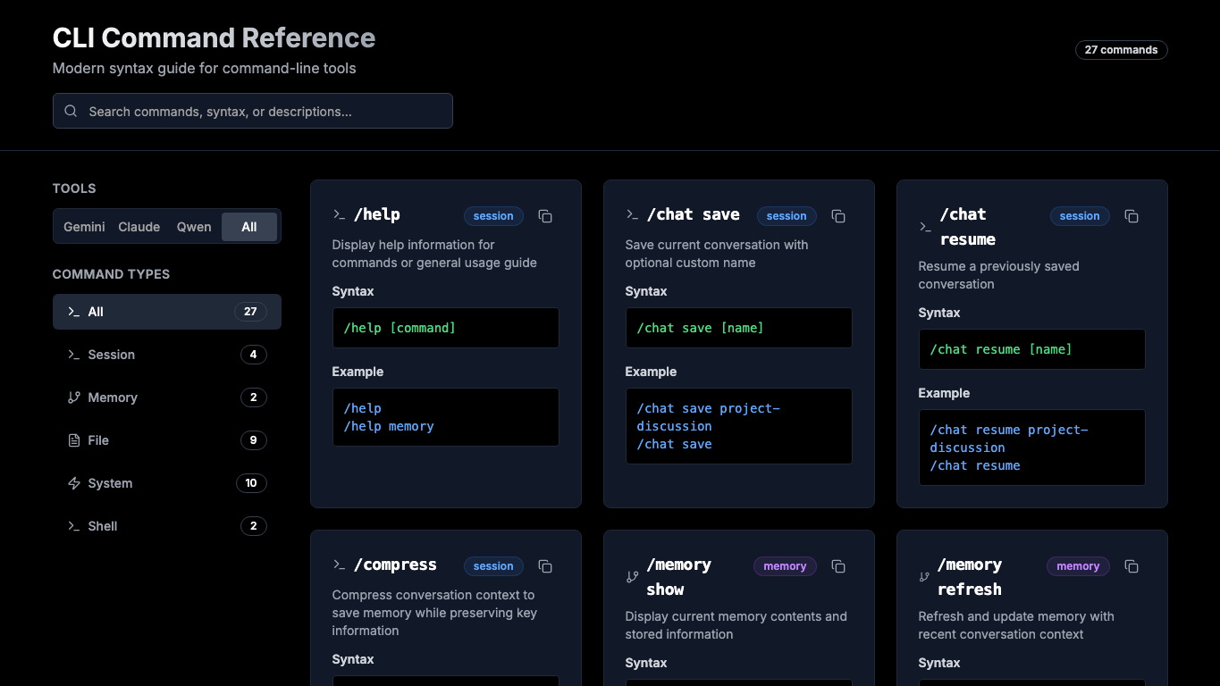Toggle the memory tag on /memory show card
Viewport: 1220px width, 686px height.
tap(784, 565)
